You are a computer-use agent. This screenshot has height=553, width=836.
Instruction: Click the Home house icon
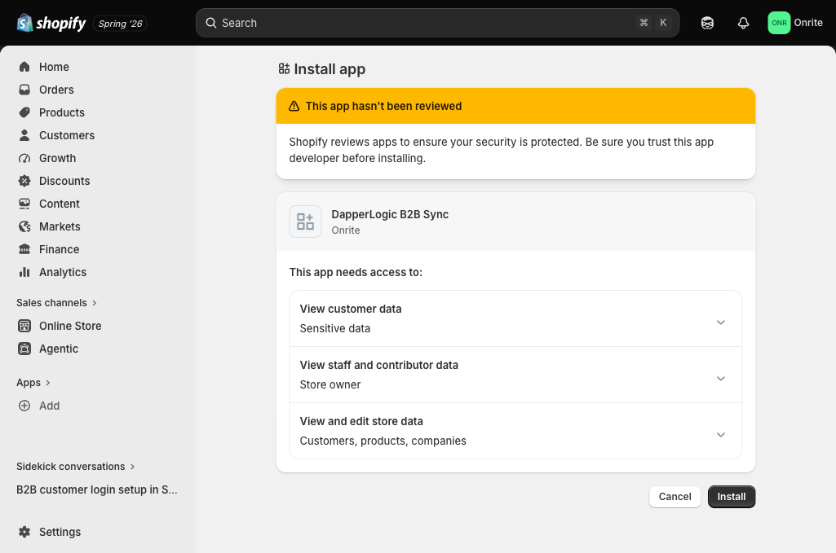point(24,67)
